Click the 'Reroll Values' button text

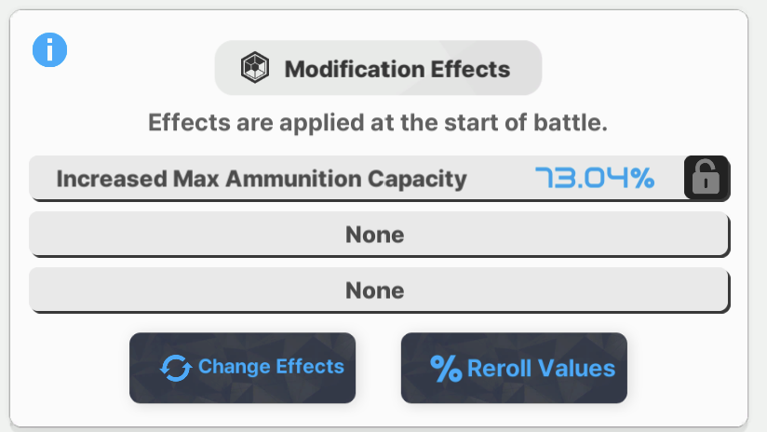click(x=541, y=369)
